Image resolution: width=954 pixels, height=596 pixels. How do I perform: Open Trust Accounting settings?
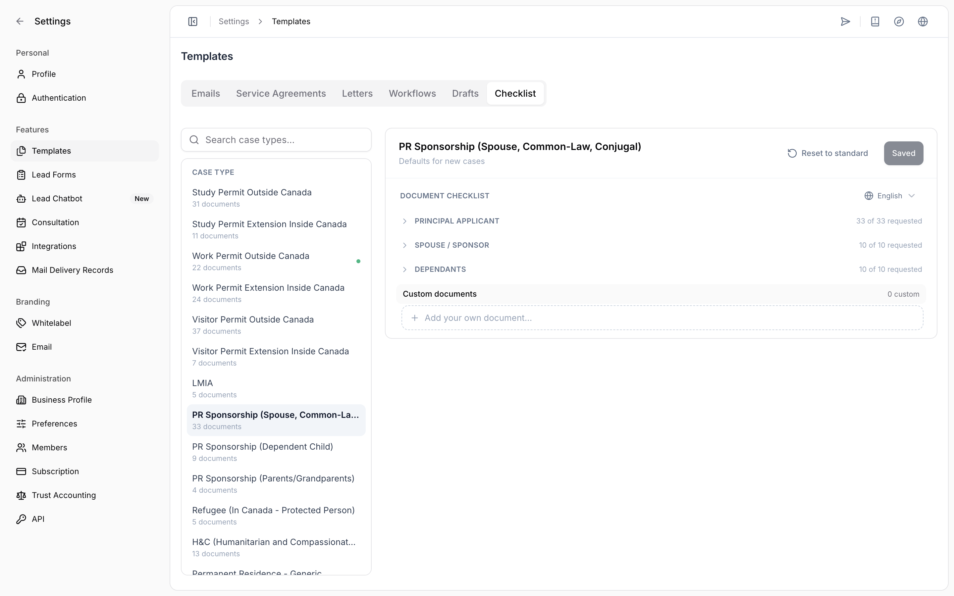[x=85, y=495]
